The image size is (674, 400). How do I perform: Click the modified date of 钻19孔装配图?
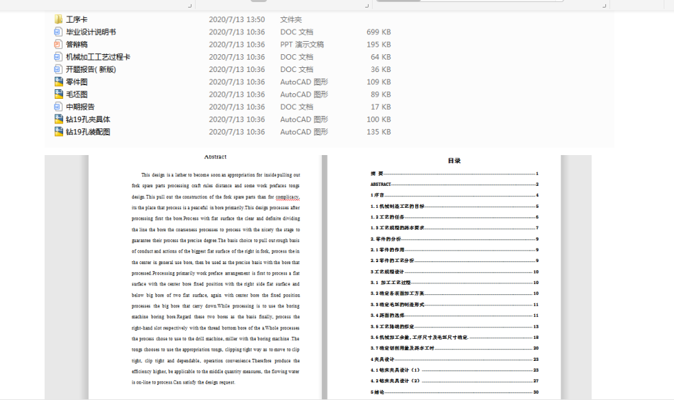point(237,132)
